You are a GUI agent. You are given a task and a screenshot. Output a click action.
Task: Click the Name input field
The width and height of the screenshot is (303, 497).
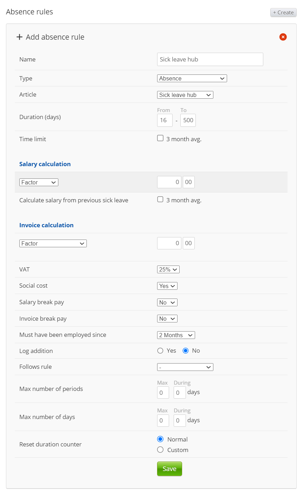(x=210, y=59)
